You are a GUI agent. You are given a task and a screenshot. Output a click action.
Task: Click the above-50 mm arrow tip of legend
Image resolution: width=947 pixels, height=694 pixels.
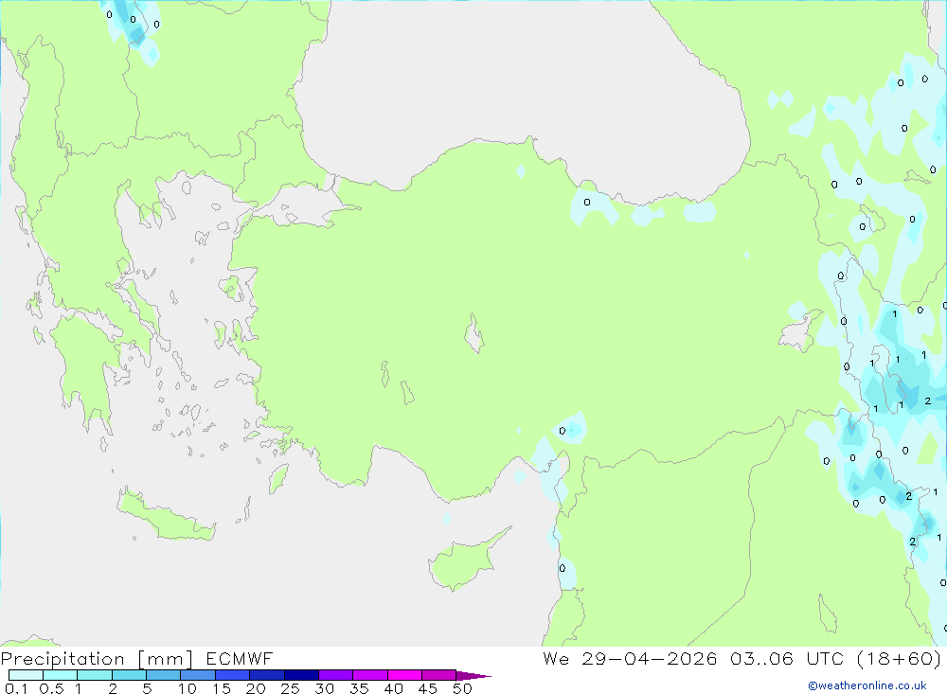[x=474, y=676]
